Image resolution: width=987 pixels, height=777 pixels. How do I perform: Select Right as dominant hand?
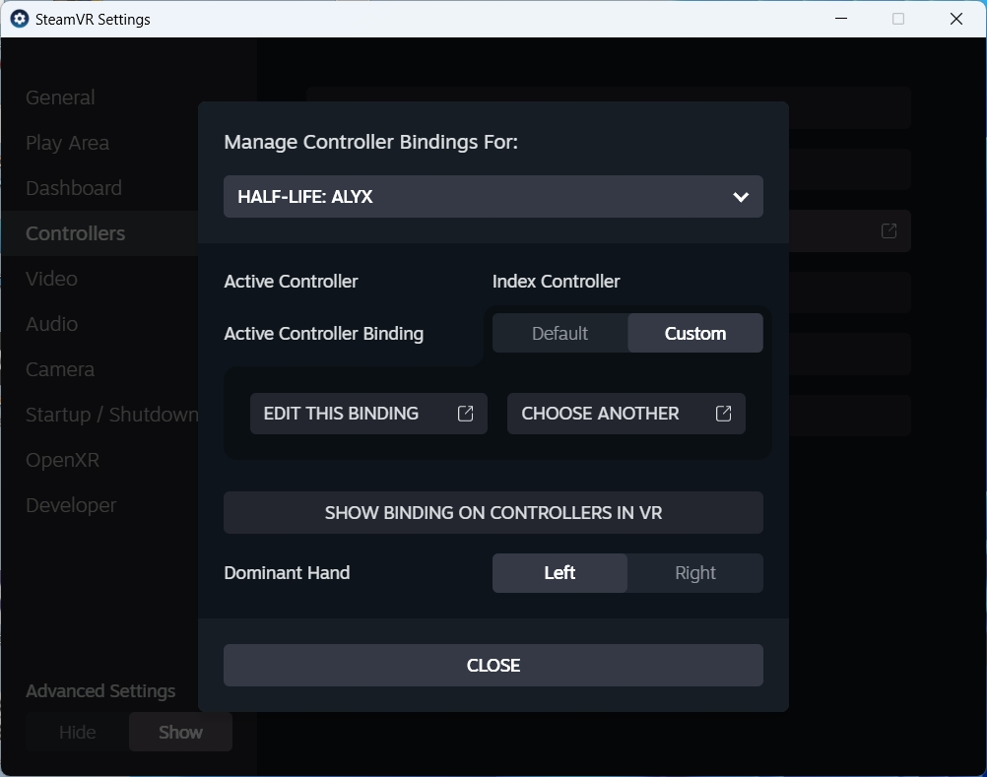click(x=694, y=572)
